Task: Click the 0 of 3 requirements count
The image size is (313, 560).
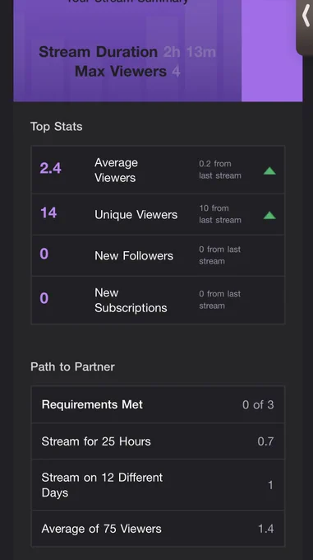Action: click(x=258, y=404)
